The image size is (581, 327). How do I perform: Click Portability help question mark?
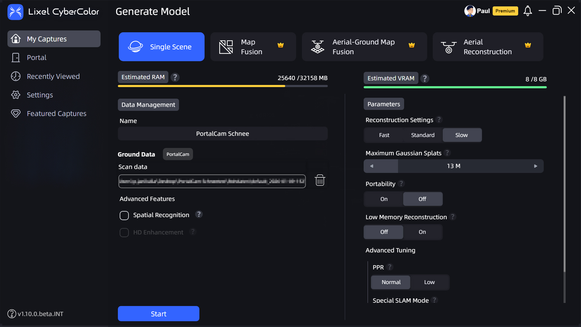coord(401,183)
